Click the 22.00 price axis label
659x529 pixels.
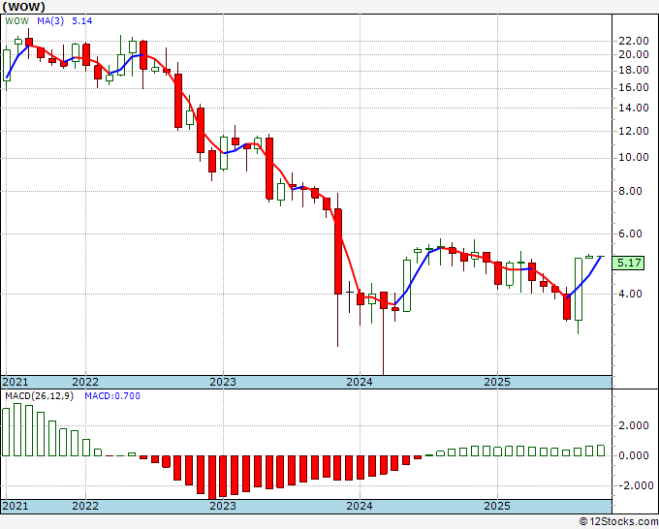(634, 42)
